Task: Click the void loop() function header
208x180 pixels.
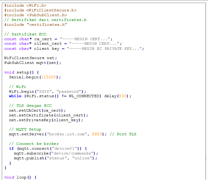Action: click(x=20, y=177)
